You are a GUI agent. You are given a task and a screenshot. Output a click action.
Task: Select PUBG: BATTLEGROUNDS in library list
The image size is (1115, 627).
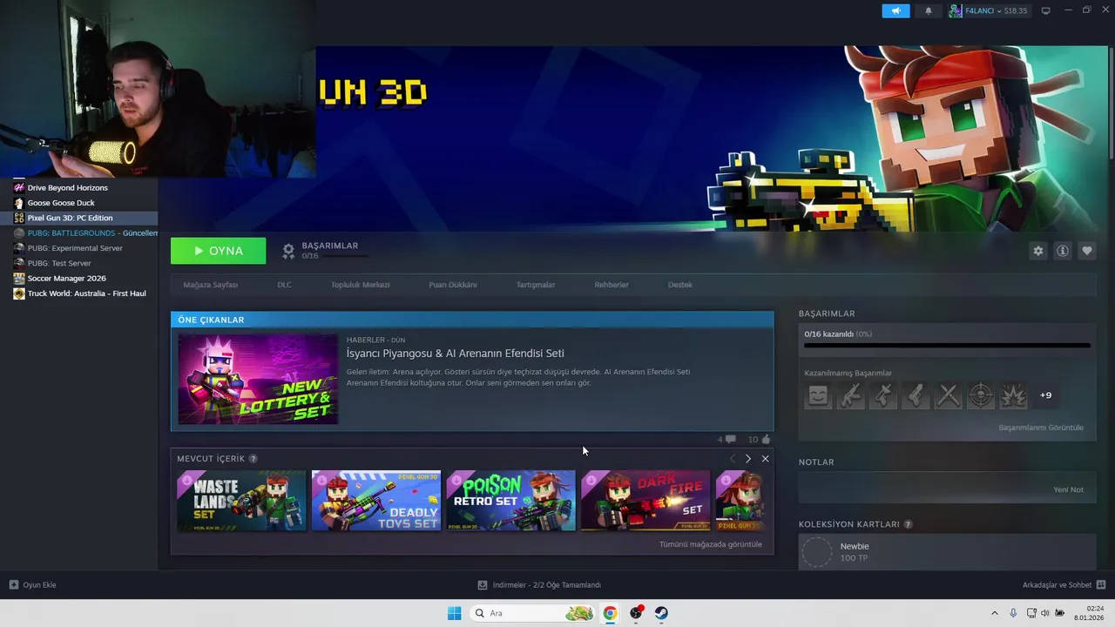[78, 233]
